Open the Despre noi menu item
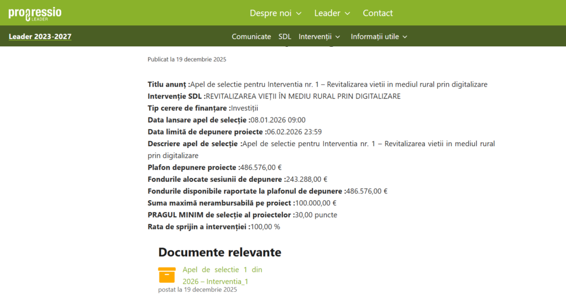 270,13
